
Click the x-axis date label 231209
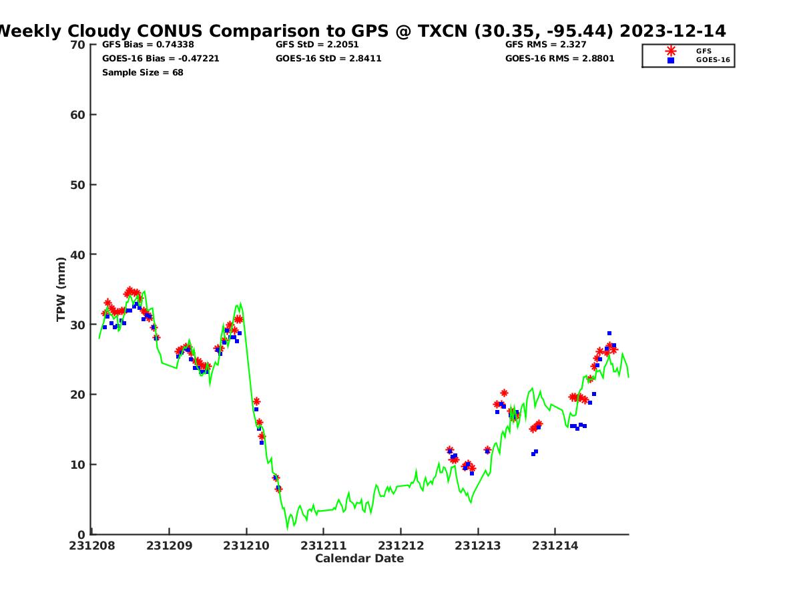click(170, 546)
